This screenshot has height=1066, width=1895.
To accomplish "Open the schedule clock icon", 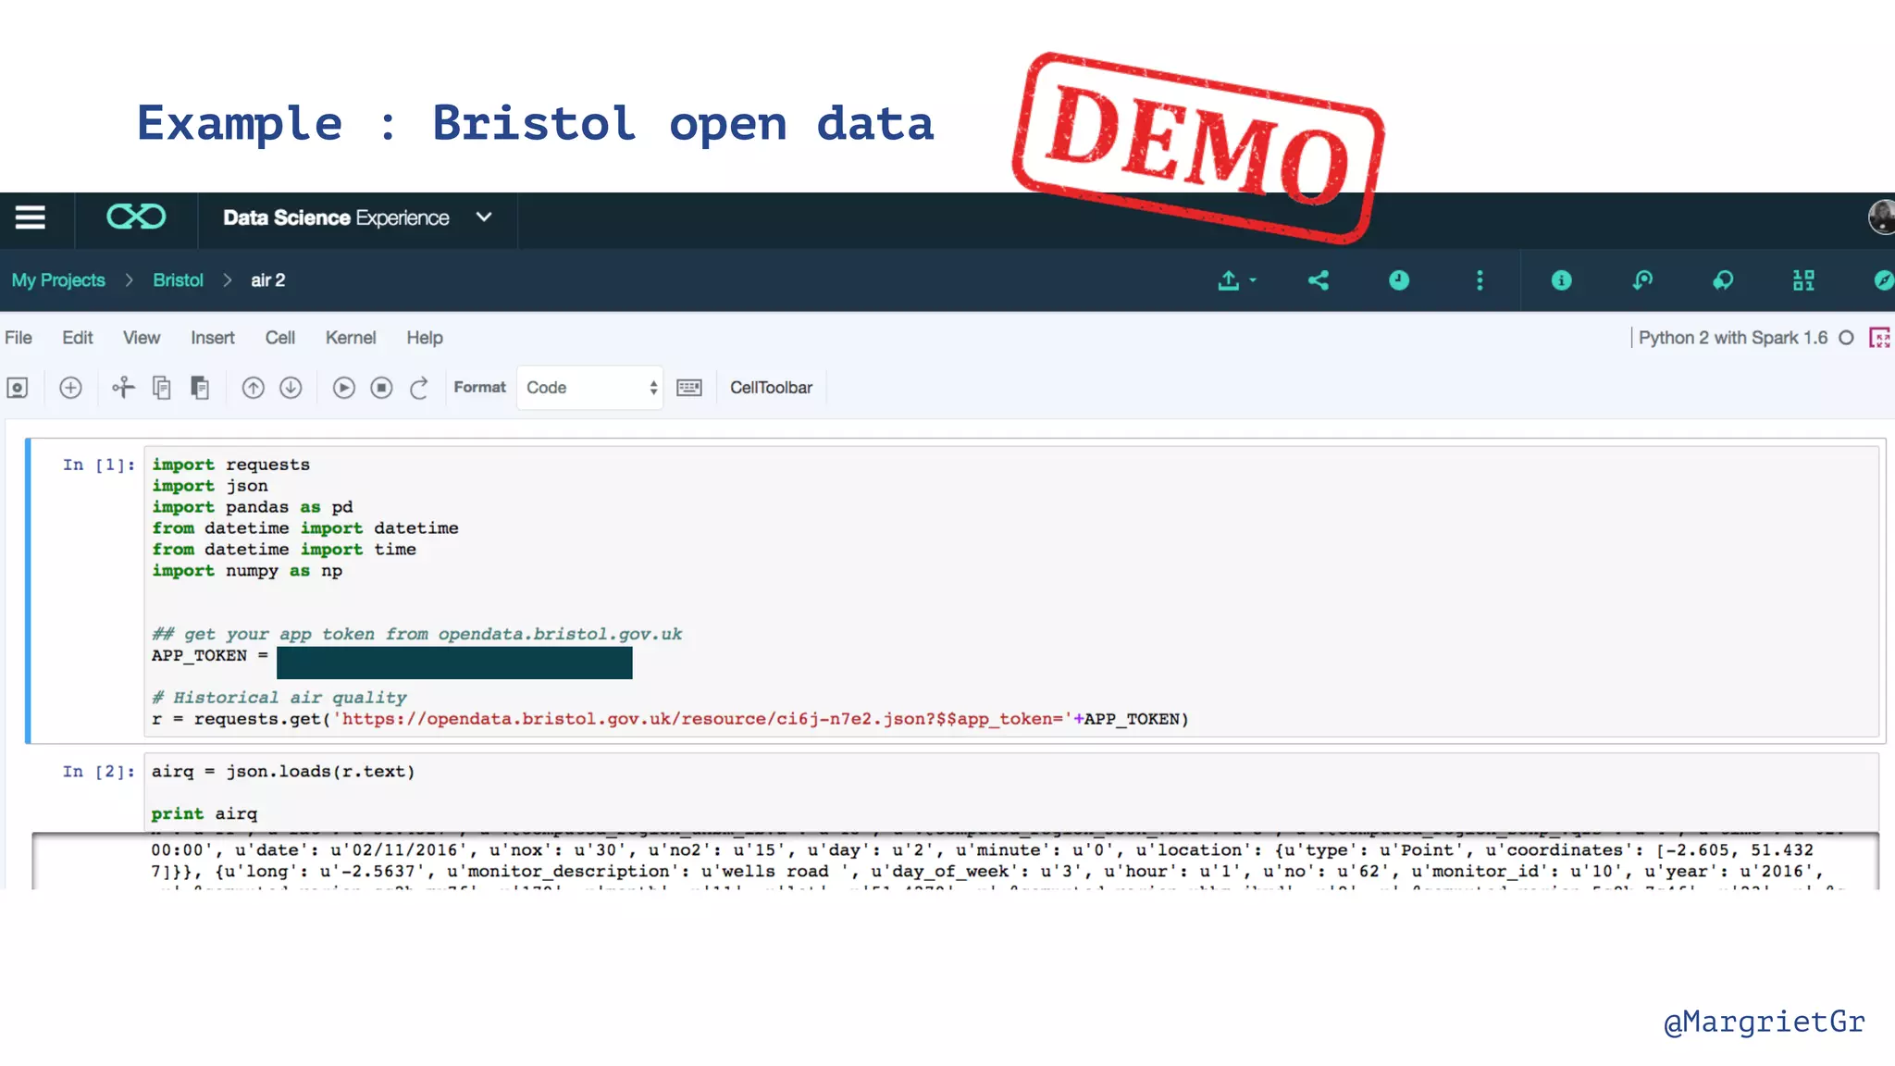I will click(x=1399, y=280).
